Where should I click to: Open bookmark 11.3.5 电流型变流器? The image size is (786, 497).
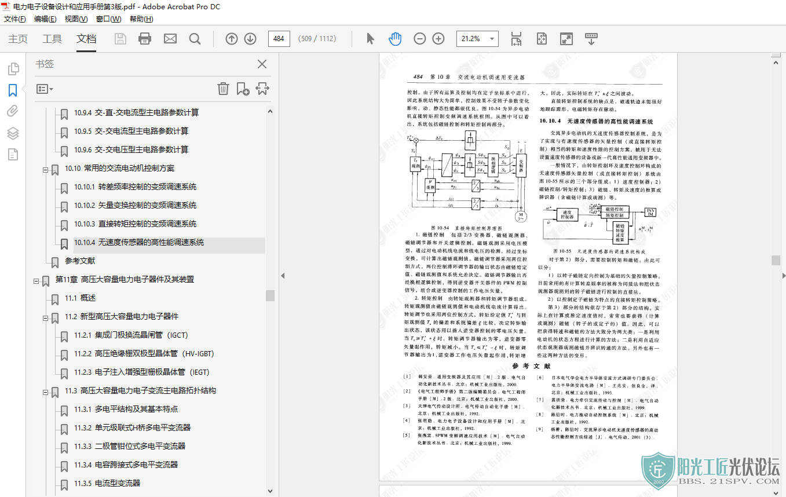107,483
